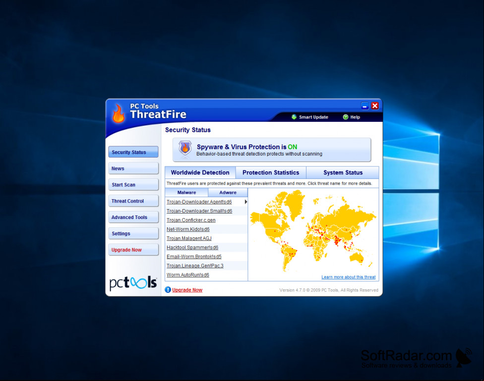Switch to the Protection Statistics tab
This screenshot has height=381, width=484.
click(x=271, y=172)
